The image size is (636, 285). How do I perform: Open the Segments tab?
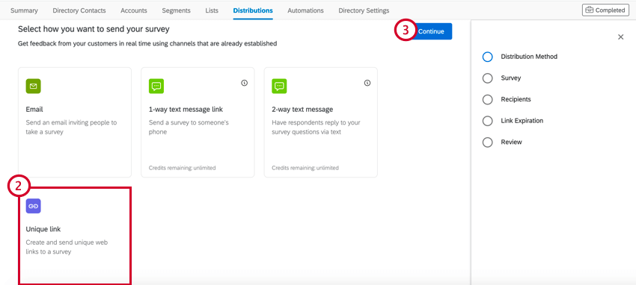[176, 10]
